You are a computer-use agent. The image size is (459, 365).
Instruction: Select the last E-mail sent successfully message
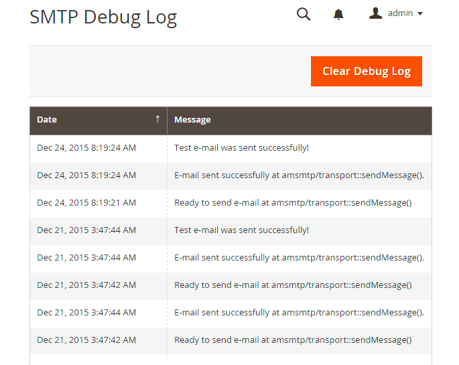coord(299,312)
